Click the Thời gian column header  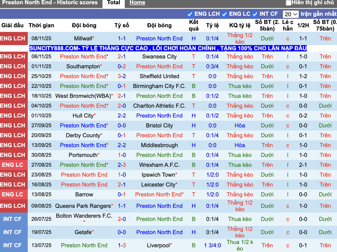pos(41,25)
